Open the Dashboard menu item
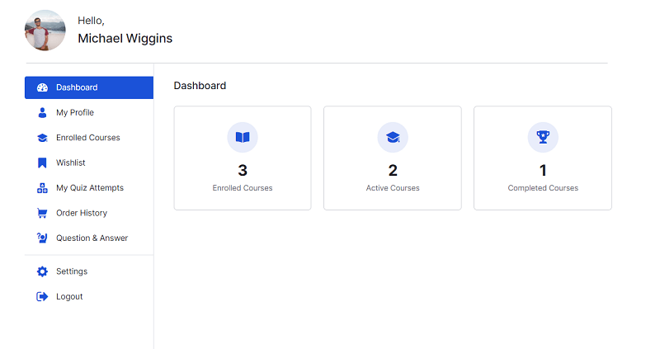The width and height of the screenshot is (660, 349). (x=89, y=87)
